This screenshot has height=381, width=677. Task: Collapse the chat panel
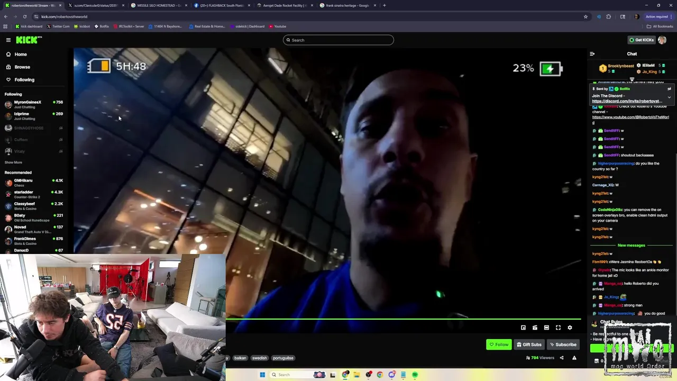pos(592,53)
